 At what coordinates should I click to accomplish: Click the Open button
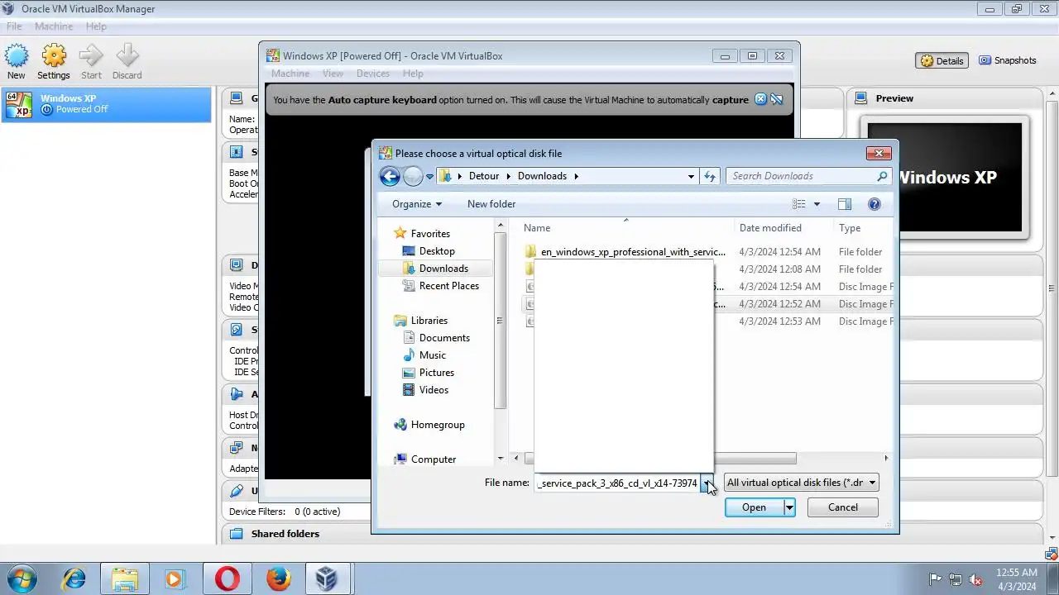754,507
